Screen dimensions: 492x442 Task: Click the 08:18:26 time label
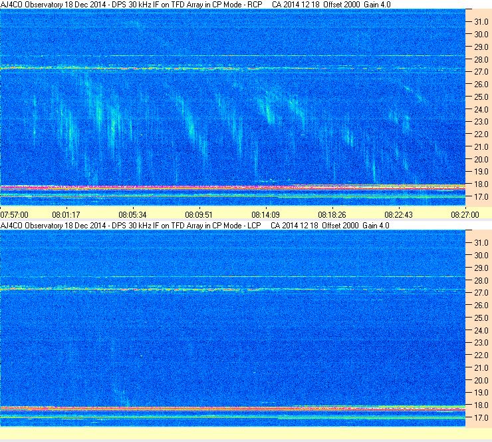[x=332, y=215]
